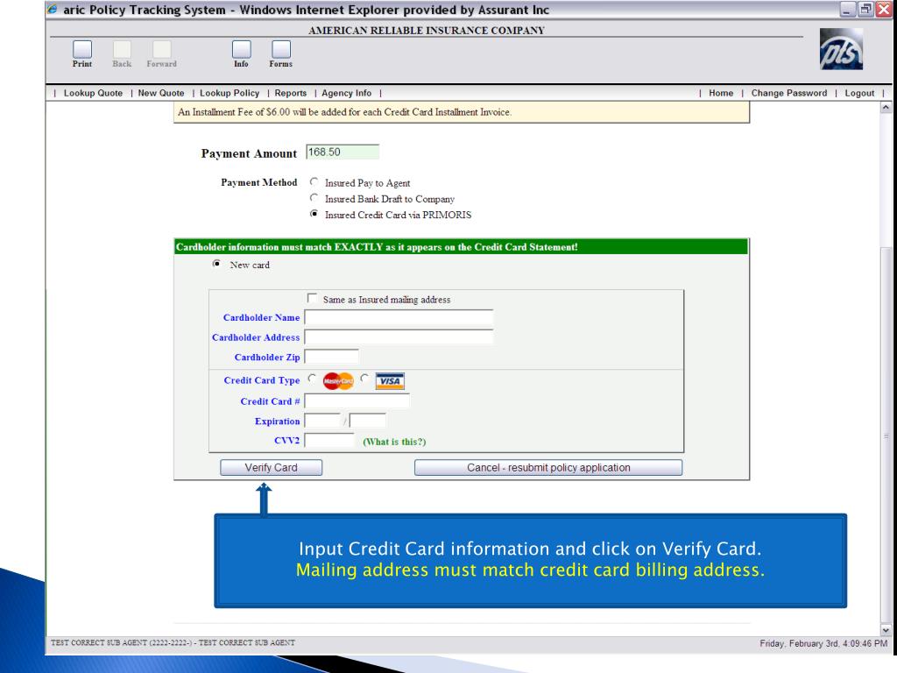Viewport: 897px width, 673px height.
Task: Choose MasterCard radio button as card type
Action: pyautogui.click(x=312, y=379)
